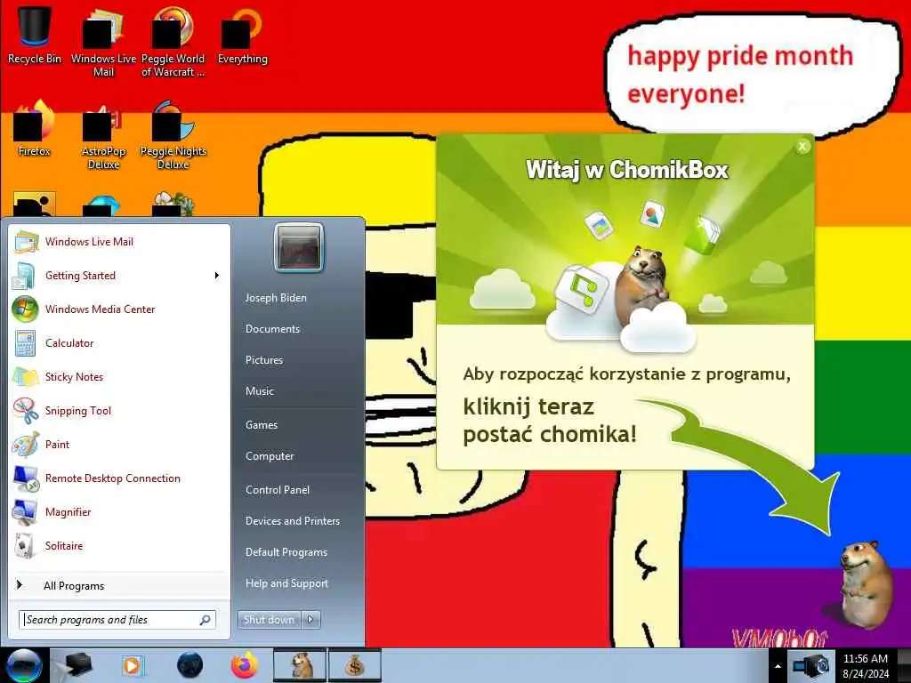Open Help and Support
Screen dimensions: 911x683
click(x=286, y=583)
